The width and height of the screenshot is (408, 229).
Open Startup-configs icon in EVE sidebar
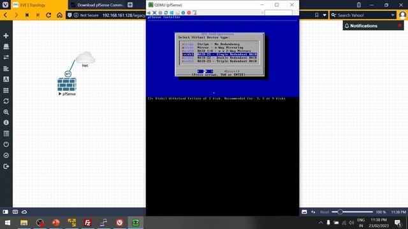click(6, 69)
